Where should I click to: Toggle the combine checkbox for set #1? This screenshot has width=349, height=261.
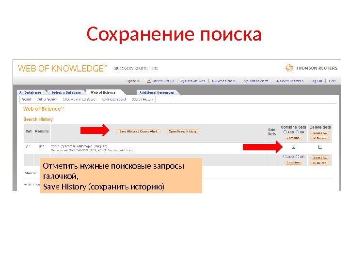(x=293, y=147)
